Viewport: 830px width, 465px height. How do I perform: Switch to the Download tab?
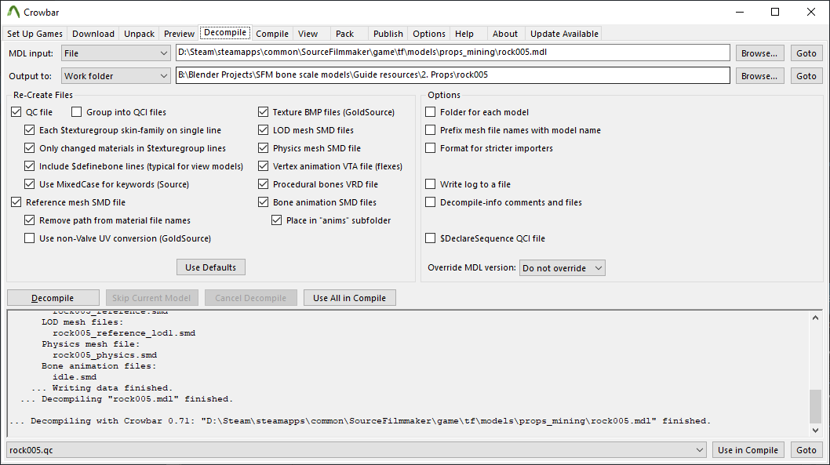click(93, 34)
